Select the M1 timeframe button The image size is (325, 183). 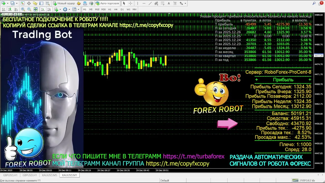coord(85,9)
